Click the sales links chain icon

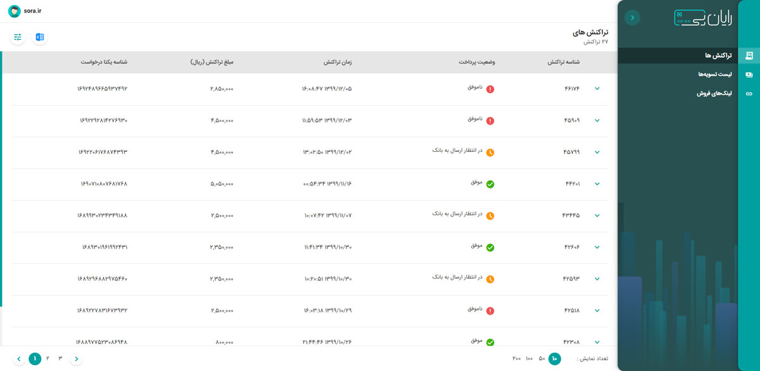point(749,94)
